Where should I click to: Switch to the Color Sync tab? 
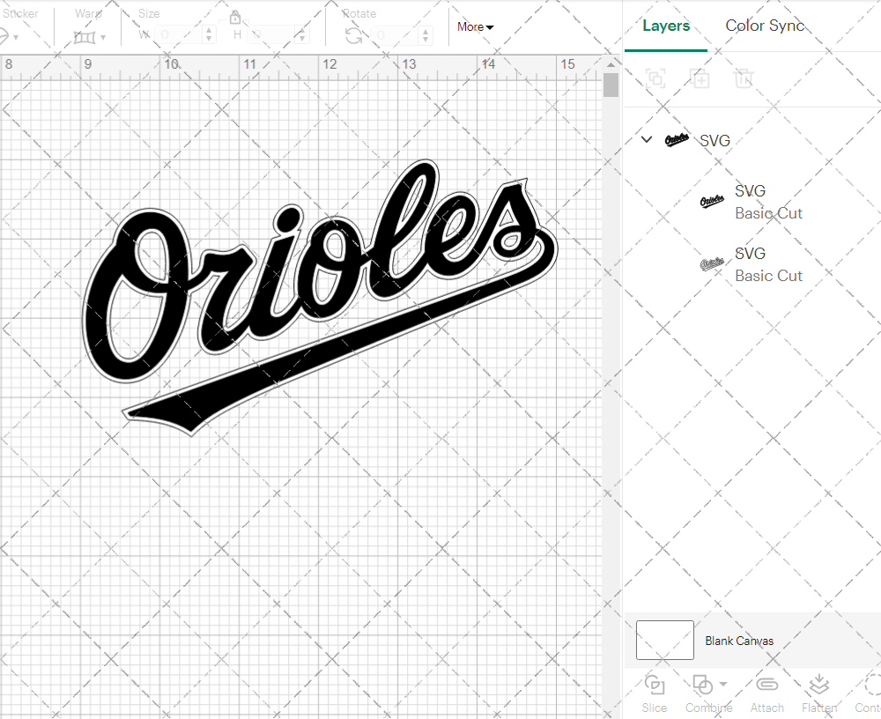765,26
